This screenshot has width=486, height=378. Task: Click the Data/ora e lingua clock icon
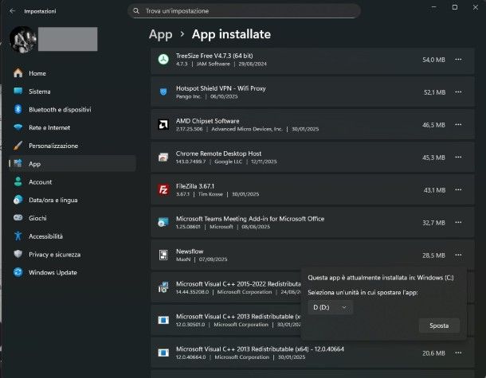18,200
